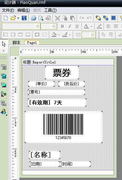Click the Print icon in toolbar

[33, 18]
